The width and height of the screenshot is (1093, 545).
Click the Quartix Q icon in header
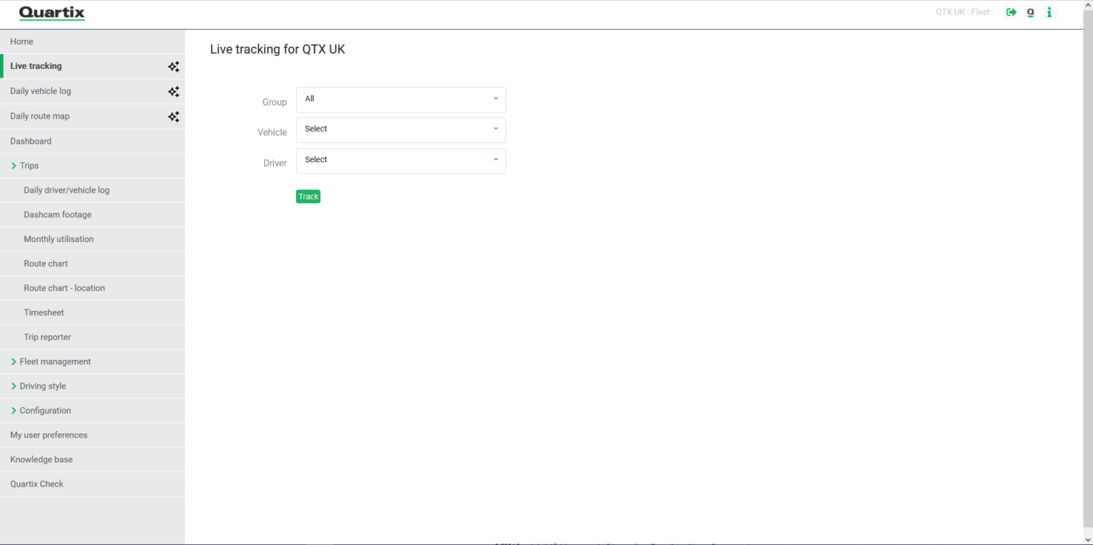click(x=1030, y=12)
